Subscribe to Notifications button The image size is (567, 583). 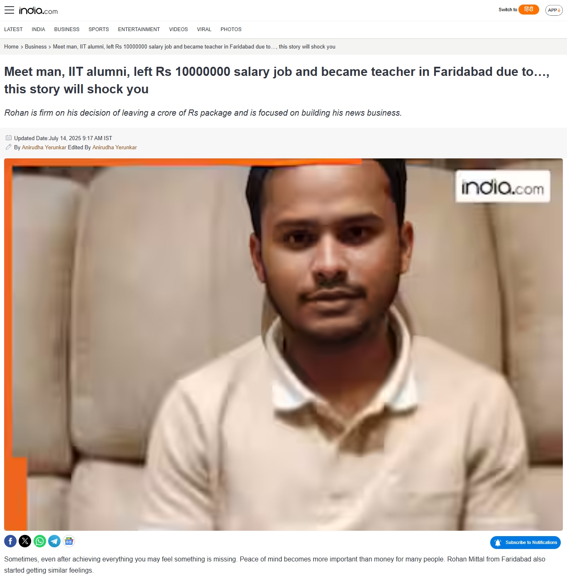click(x=525, y=542)
